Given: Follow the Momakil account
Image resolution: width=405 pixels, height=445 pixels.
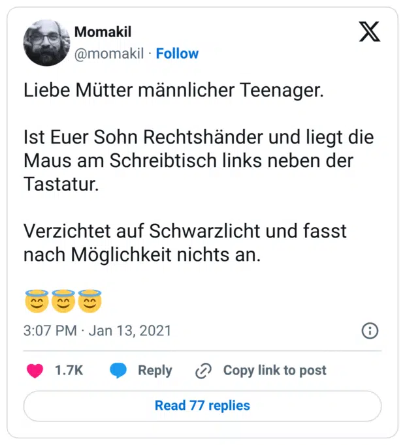Looking at the screenshot, I should (x=177, y=54).
